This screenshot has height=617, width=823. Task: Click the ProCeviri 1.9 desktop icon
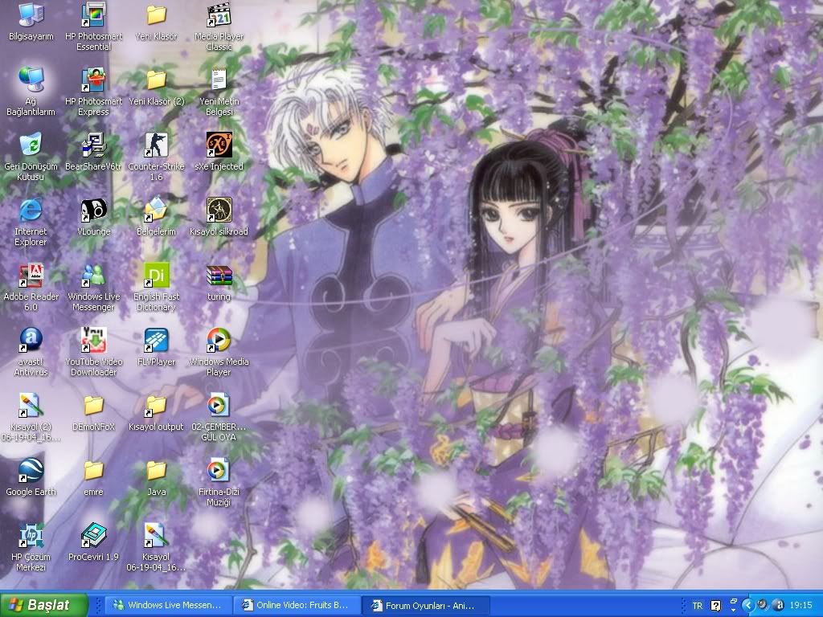[x=93, y=541]
